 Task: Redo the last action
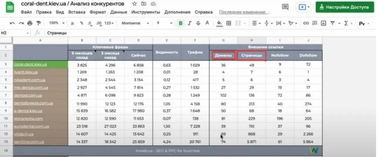[21, 23]
